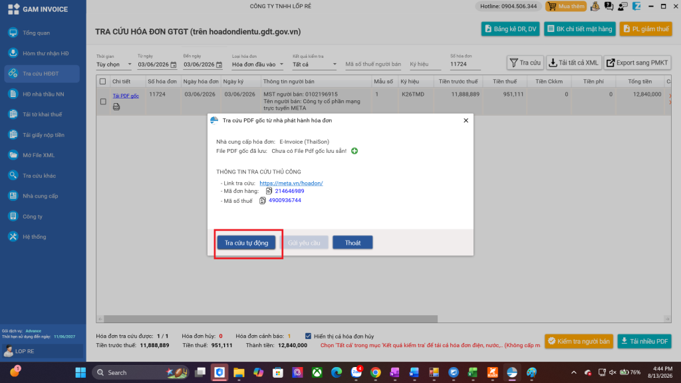Open the https://meta.vn/hoadon/ link

point(291,184)
